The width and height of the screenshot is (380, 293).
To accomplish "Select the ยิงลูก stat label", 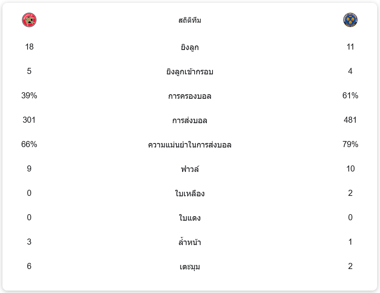I will pos(190,47).
